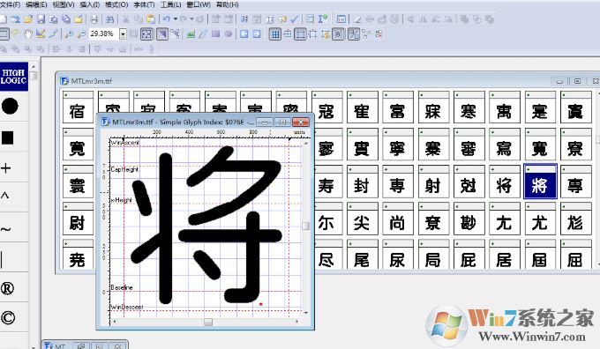Click the horizontal scrollbar thumb in glyph editor
This screenshot has height=349, width=600.
point(207,322)
